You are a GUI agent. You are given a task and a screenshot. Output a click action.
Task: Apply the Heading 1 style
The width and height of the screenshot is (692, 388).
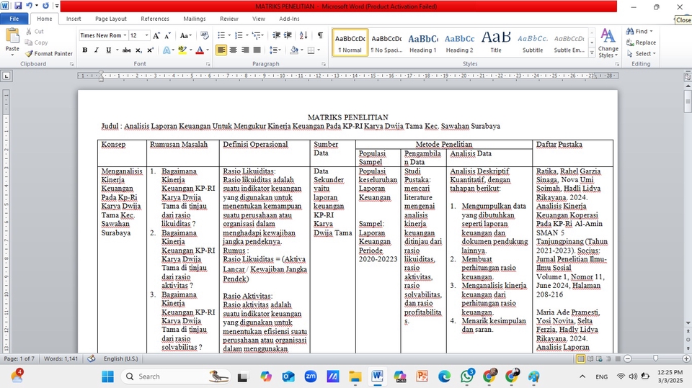click(423, 42)
